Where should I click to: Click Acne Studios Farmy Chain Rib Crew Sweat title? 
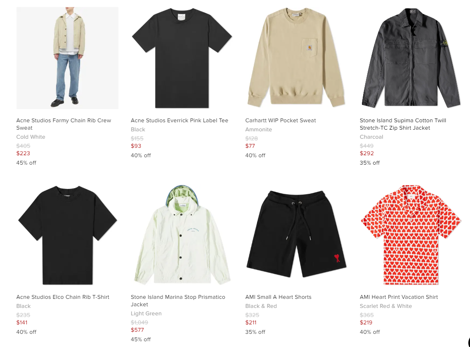click(64, 124)
